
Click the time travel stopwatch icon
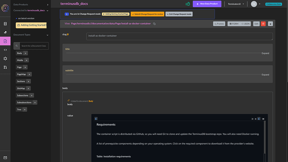click(188, 4)
